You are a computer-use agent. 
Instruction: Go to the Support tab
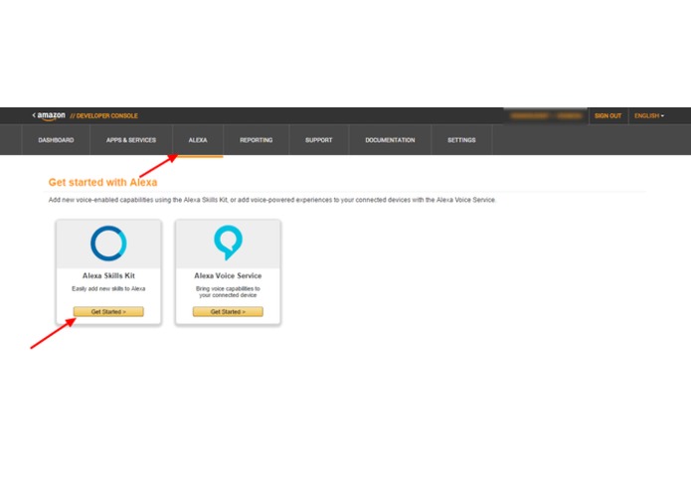pos(318,140)
